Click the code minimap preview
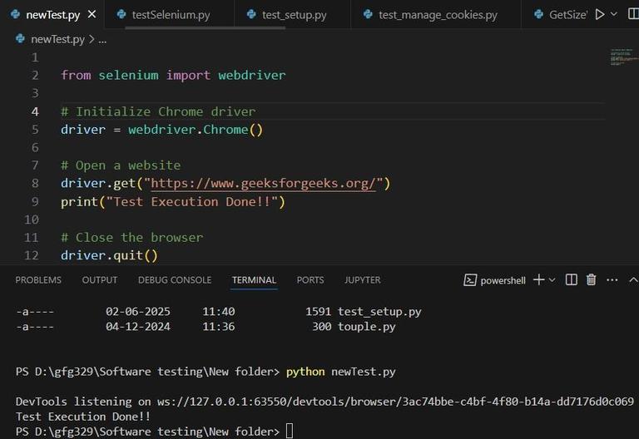The width and height of the screenshot is (639, 439). pyautogui.click(x=623, y=57)
